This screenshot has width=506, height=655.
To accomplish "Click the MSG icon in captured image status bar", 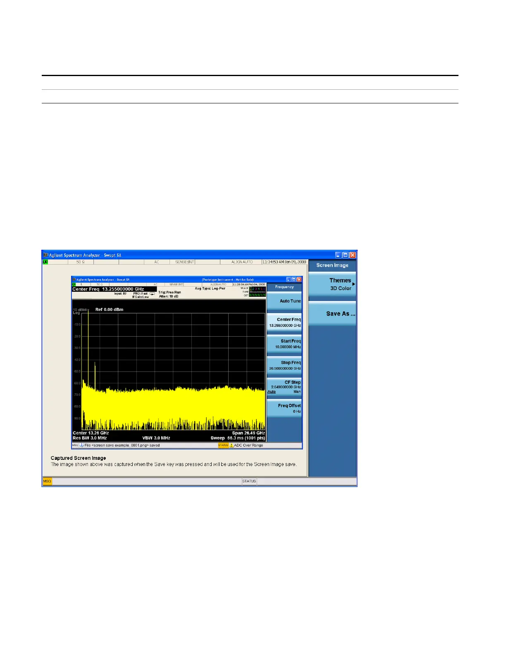I will [x=75, y=445].
